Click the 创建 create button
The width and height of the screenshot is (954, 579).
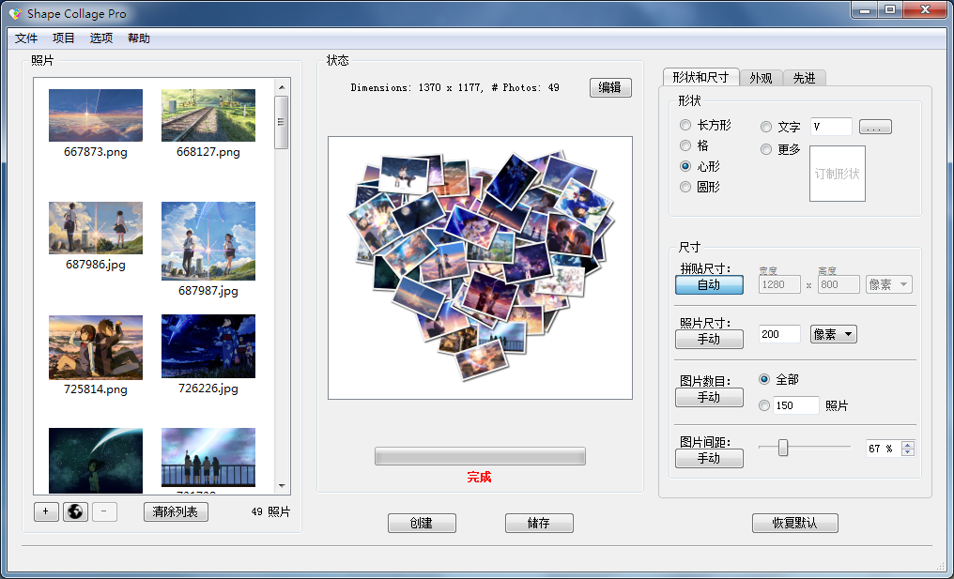click(x=422, y=523)
